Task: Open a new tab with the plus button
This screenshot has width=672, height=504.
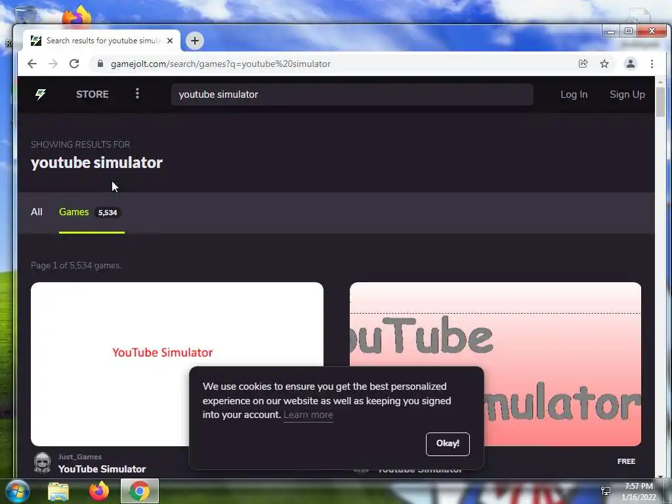Action: 194,41
